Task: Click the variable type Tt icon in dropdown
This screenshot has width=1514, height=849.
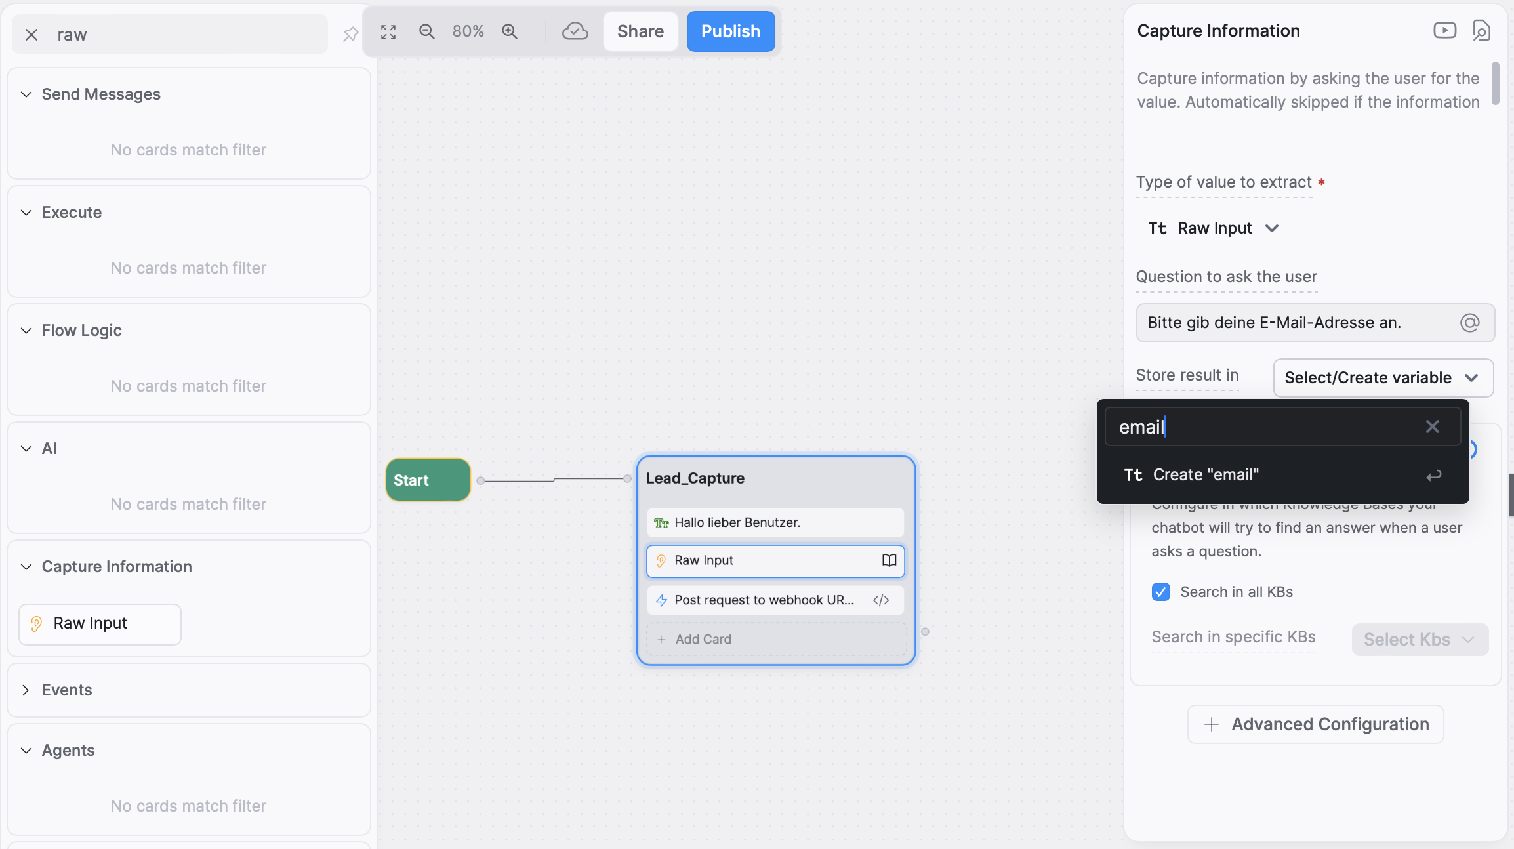Action: pos(1132,474)
